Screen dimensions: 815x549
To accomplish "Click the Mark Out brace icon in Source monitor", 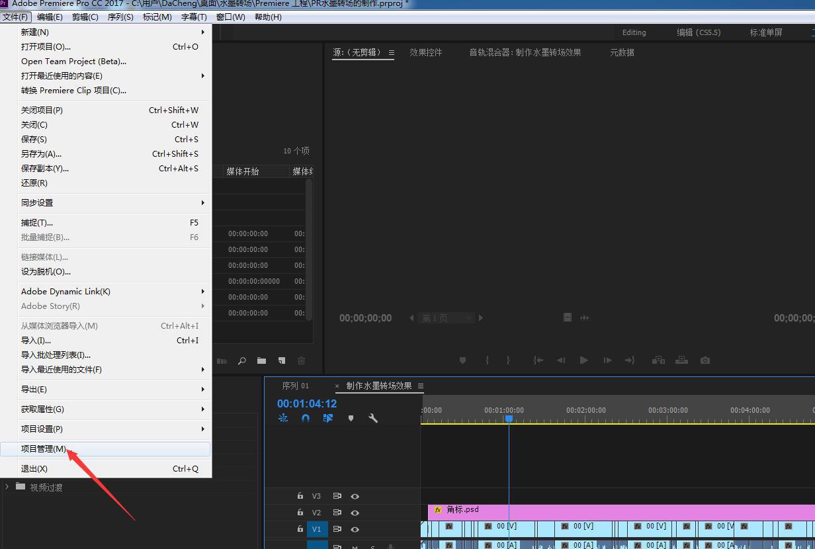I will [x=508, y=360].
